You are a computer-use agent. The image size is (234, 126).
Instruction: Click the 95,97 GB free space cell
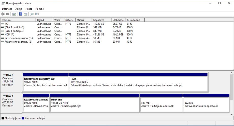(x=118, y=24)
